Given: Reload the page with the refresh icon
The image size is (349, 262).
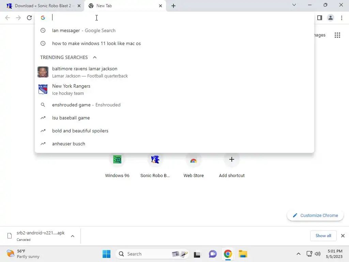Looking at the screenshot, I should (29, 18).
